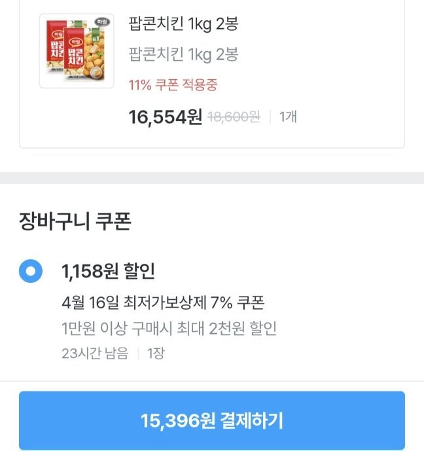Tap the 4월 16일 최저가보상제 7% 쿠폰 description
424x451 pixels.
click(163, 302)
